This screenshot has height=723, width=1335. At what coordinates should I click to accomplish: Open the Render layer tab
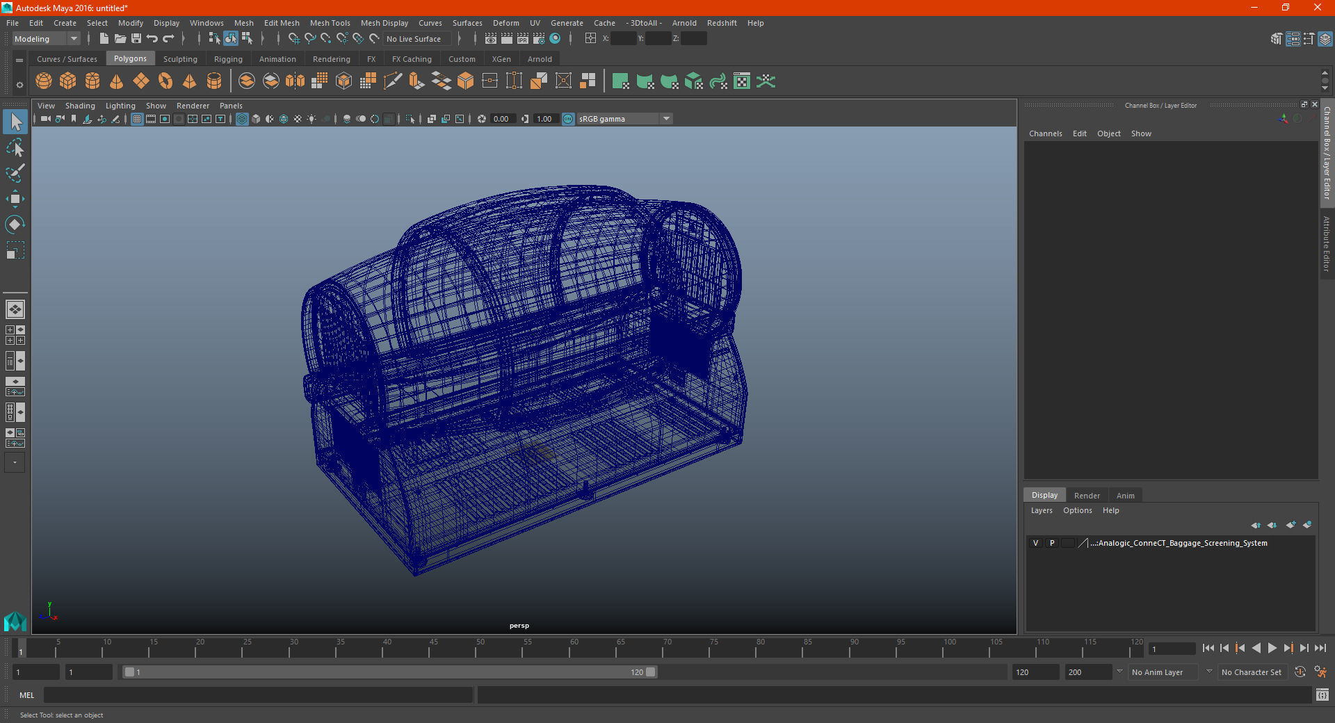[1087, 496]
